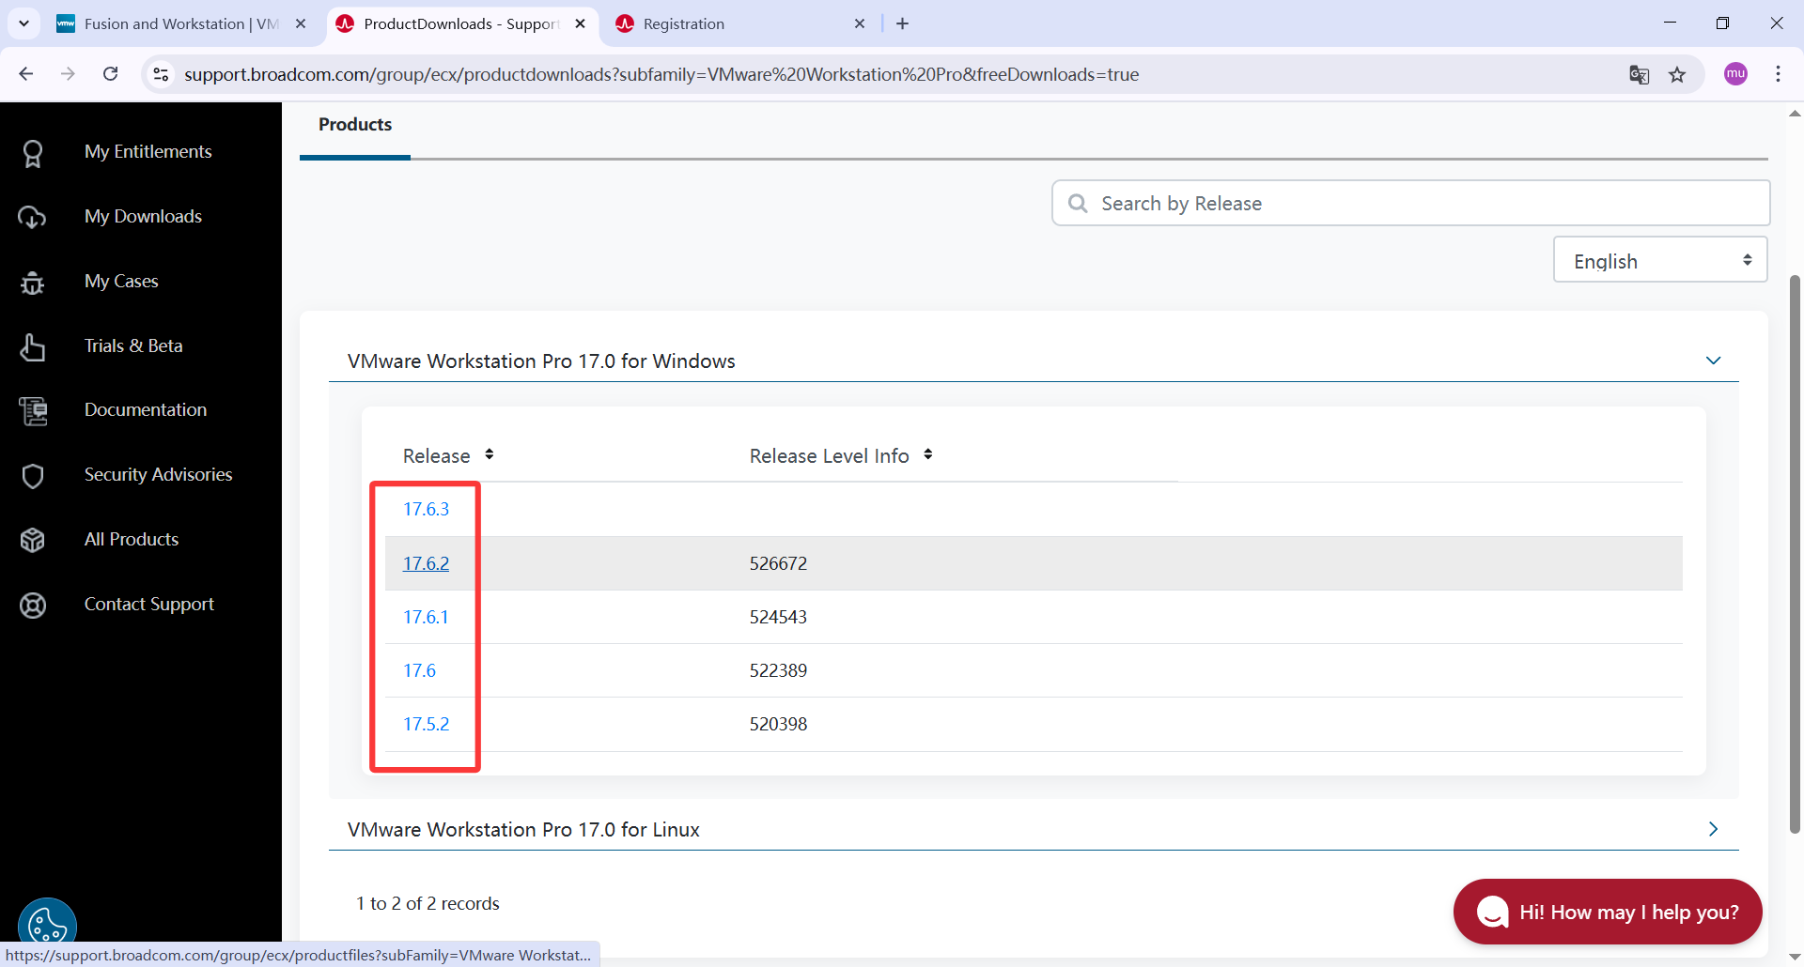The height and width of the screenshot is (967, 1804).
Task: Close the ProductDownloads tab
Action: click(x=581, y=23)
